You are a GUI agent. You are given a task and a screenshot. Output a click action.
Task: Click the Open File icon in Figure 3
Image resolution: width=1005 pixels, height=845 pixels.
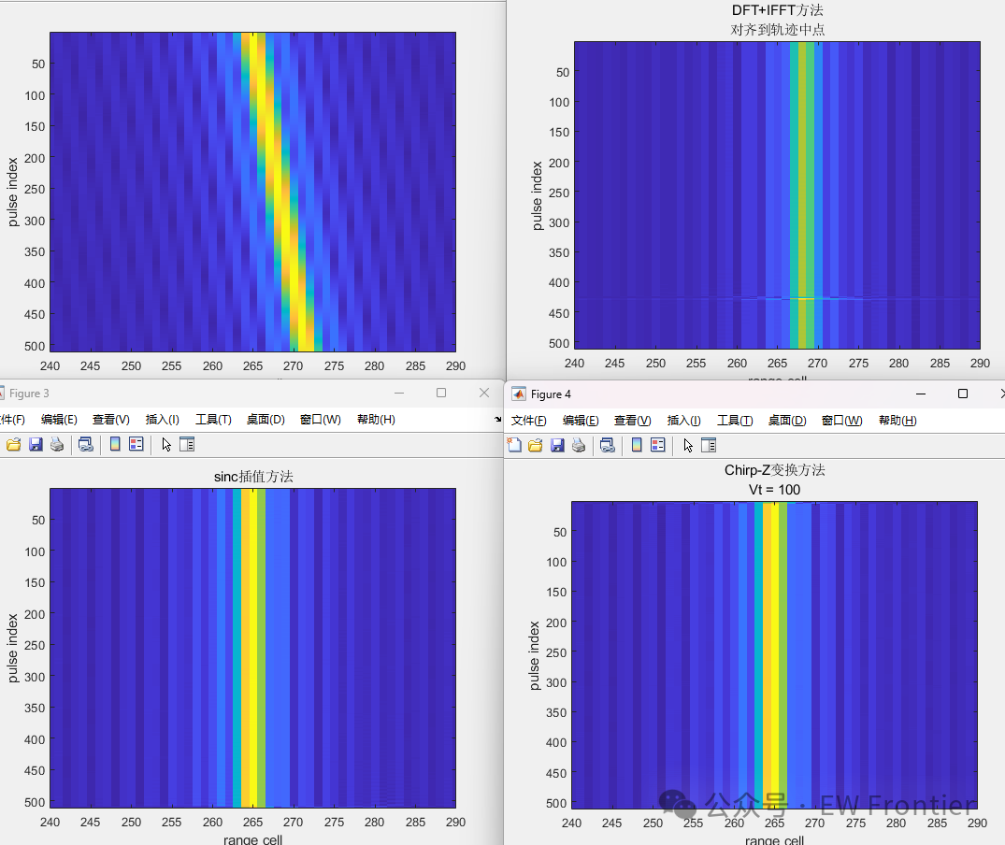pos(13,445)
